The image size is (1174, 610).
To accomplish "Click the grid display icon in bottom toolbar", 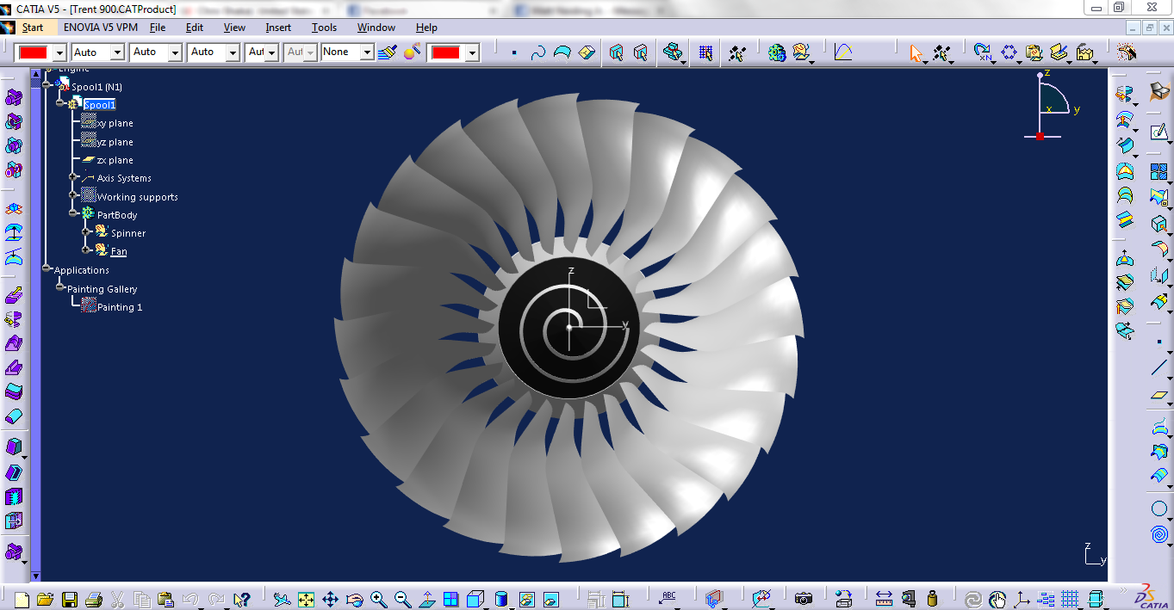I will click(1070, 599).
